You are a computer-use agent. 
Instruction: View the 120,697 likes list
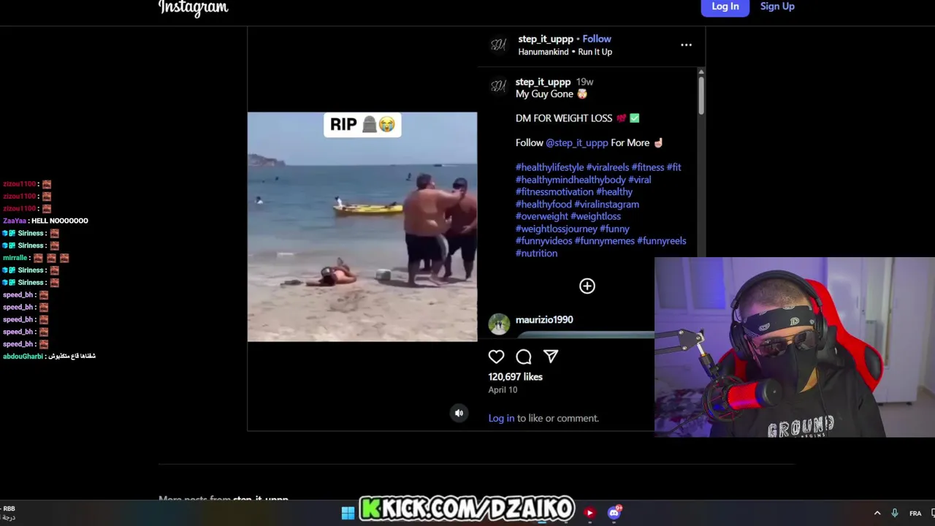coord(516,377)
